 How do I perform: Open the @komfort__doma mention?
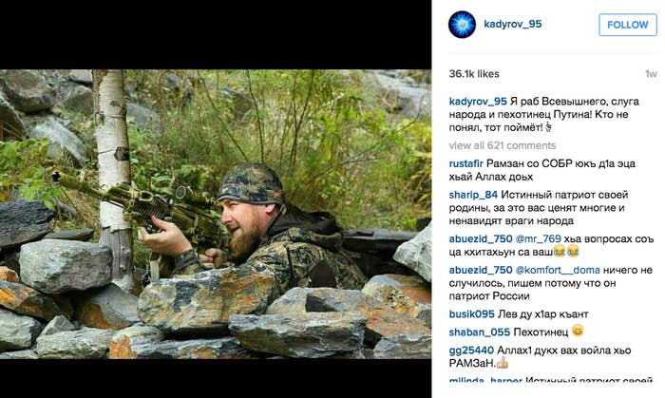tap(558, 270)
